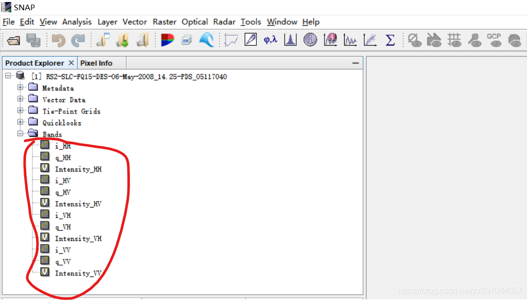Select the q_HV band
527x300 pixels.
point(63,192)
